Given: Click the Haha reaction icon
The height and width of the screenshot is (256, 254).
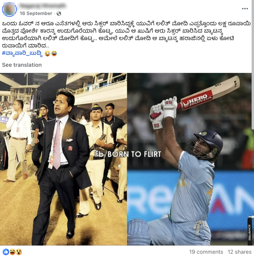Looking at the screenshot, I should tap(12, 252).
